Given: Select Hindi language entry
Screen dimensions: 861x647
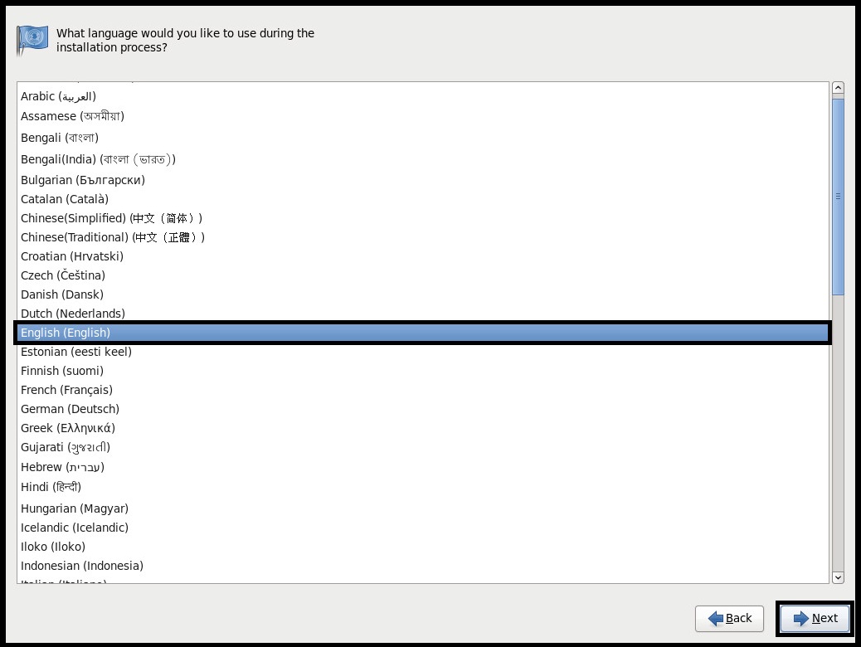Looking at the screenshot, I should click(51, 487).
